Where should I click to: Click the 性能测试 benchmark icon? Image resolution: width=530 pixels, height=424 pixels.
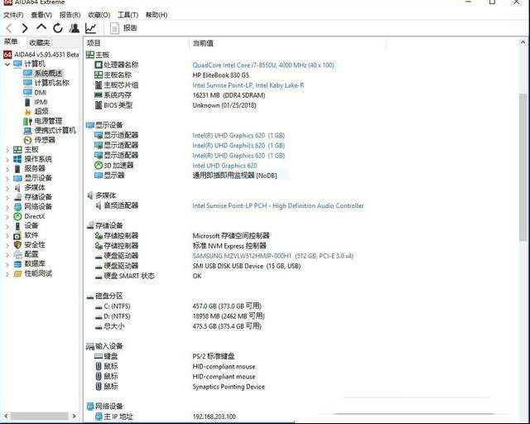coord(17,273)
